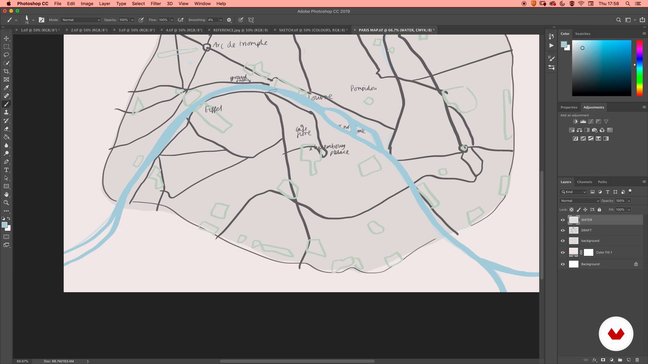Hide the DRAFT layer
Screen dimensions: 648x364
tap(563, 231)
